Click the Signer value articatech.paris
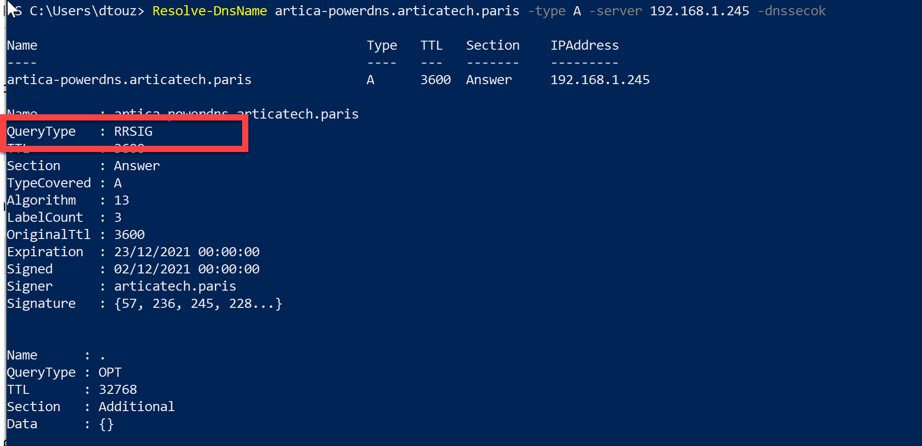The height and width of the screenshot is (446, 922). (x=175, y=286)
